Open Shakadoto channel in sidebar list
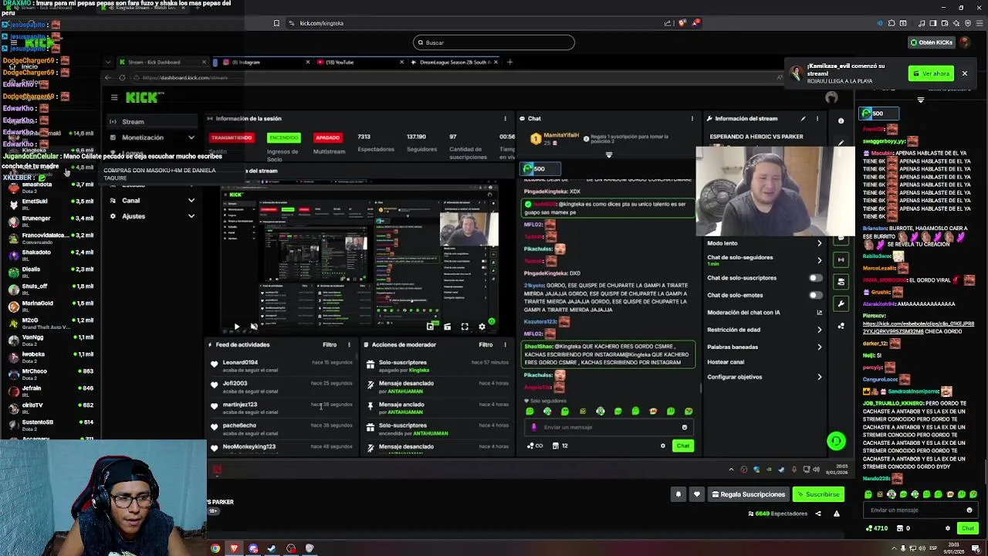This screenshot has width=988, height=556. tap(50, 255)
